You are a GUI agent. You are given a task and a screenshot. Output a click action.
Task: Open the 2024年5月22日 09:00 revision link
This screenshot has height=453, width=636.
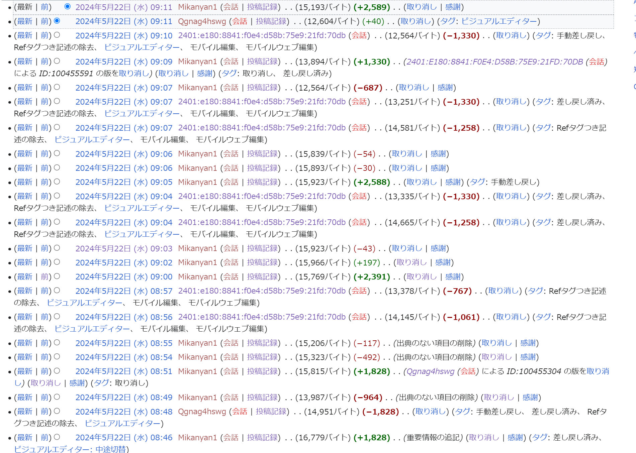tap(124, 277)
